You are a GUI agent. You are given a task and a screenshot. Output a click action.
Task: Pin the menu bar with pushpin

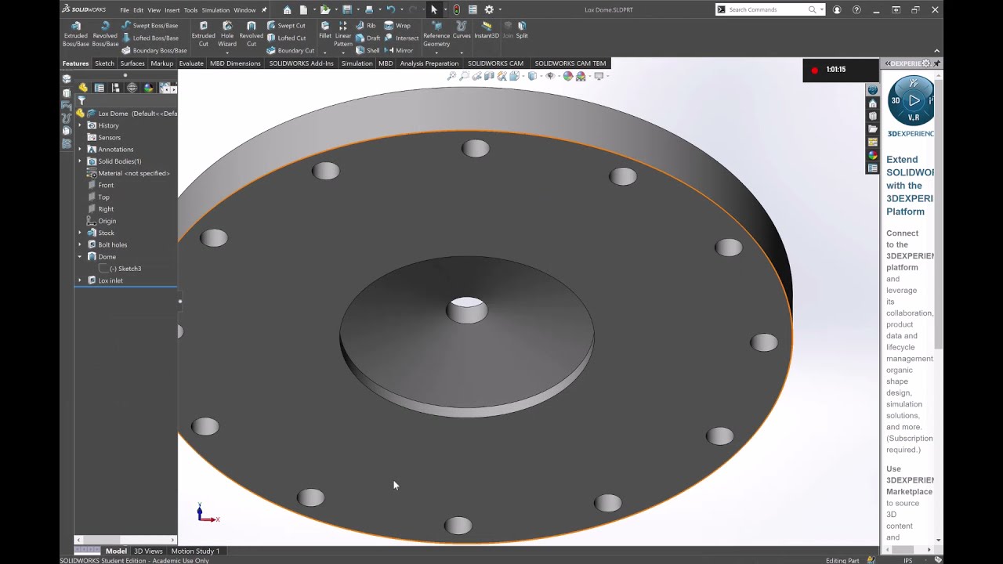click(x=264, y=9)
